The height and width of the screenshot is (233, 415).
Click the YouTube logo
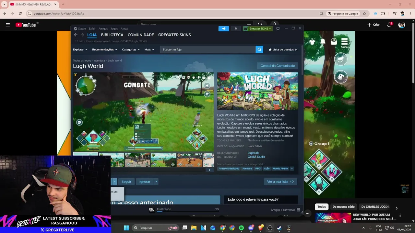26,25
